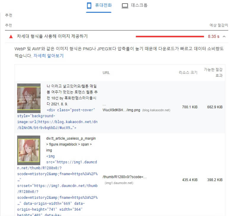Click the 추천 section heading
The width and height of the screenshot is (230, 216).
coord(9,15)
